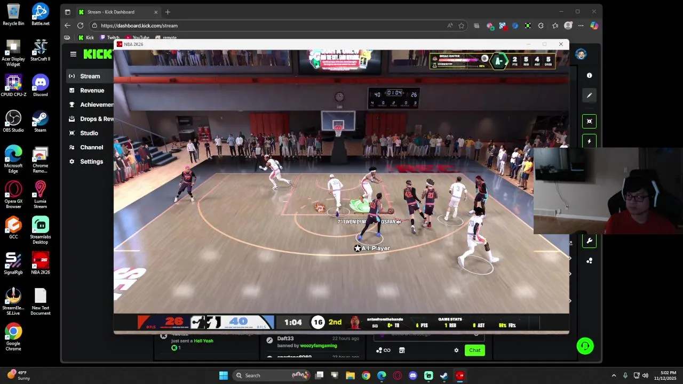683x384 pixels.
Task: Open the green support headset bubble
Action: 585,346
